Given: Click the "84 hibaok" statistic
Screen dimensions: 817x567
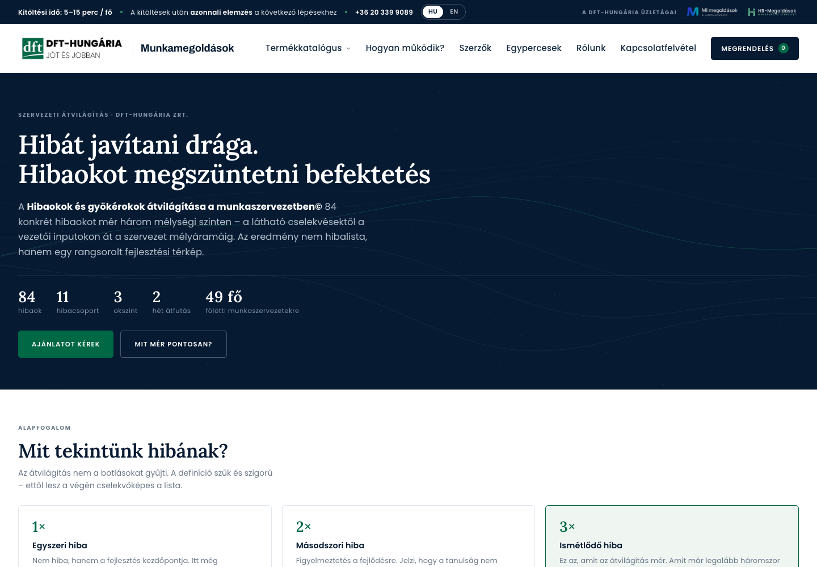Looking at the screenshot, I should 30,302.
